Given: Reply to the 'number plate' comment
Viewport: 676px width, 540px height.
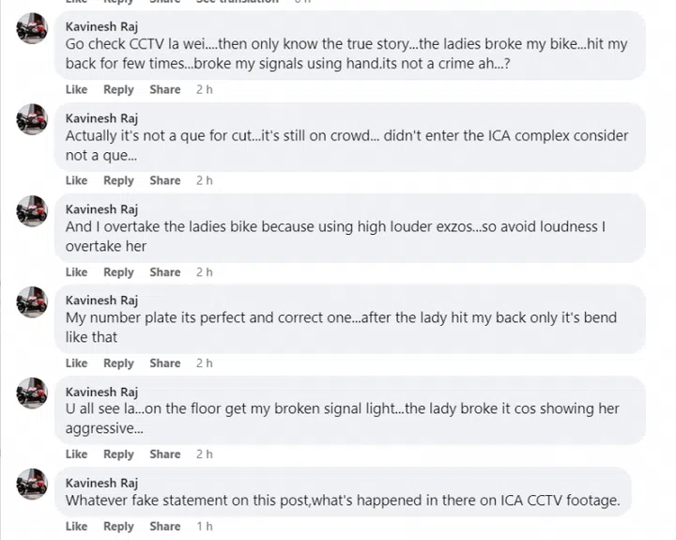Looking at the screenshot, I should pos(118,363).
